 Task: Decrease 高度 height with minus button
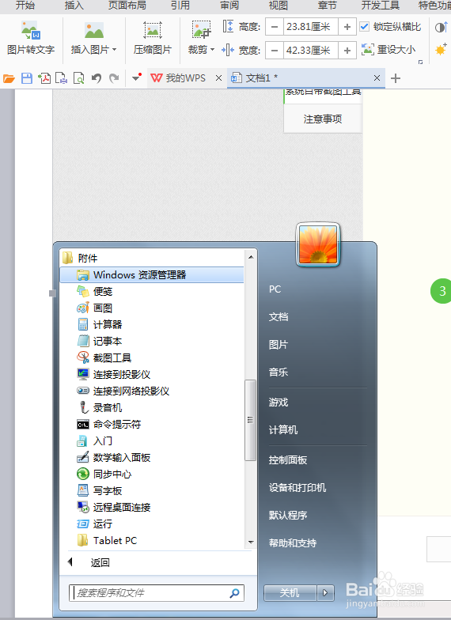(x=274, y=27)
